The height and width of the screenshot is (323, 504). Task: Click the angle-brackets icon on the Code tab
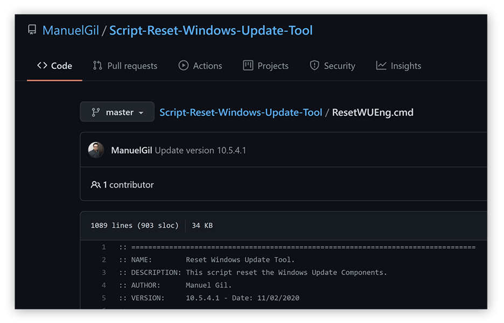(x=42, y=65)
